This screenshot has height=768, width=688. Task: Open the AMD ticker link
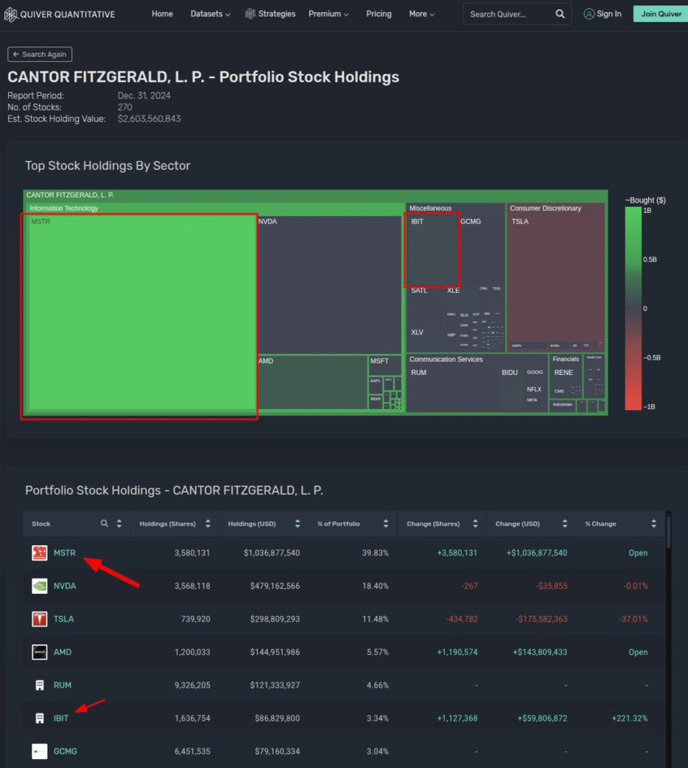click(63, 652)
